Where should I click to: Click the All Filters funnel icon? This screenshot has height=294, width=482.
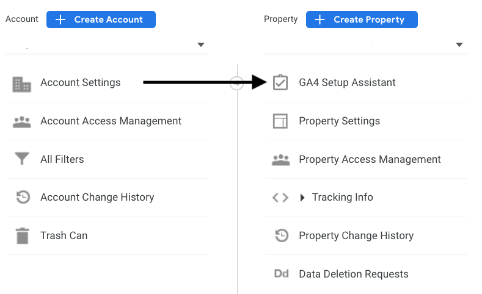22,159
